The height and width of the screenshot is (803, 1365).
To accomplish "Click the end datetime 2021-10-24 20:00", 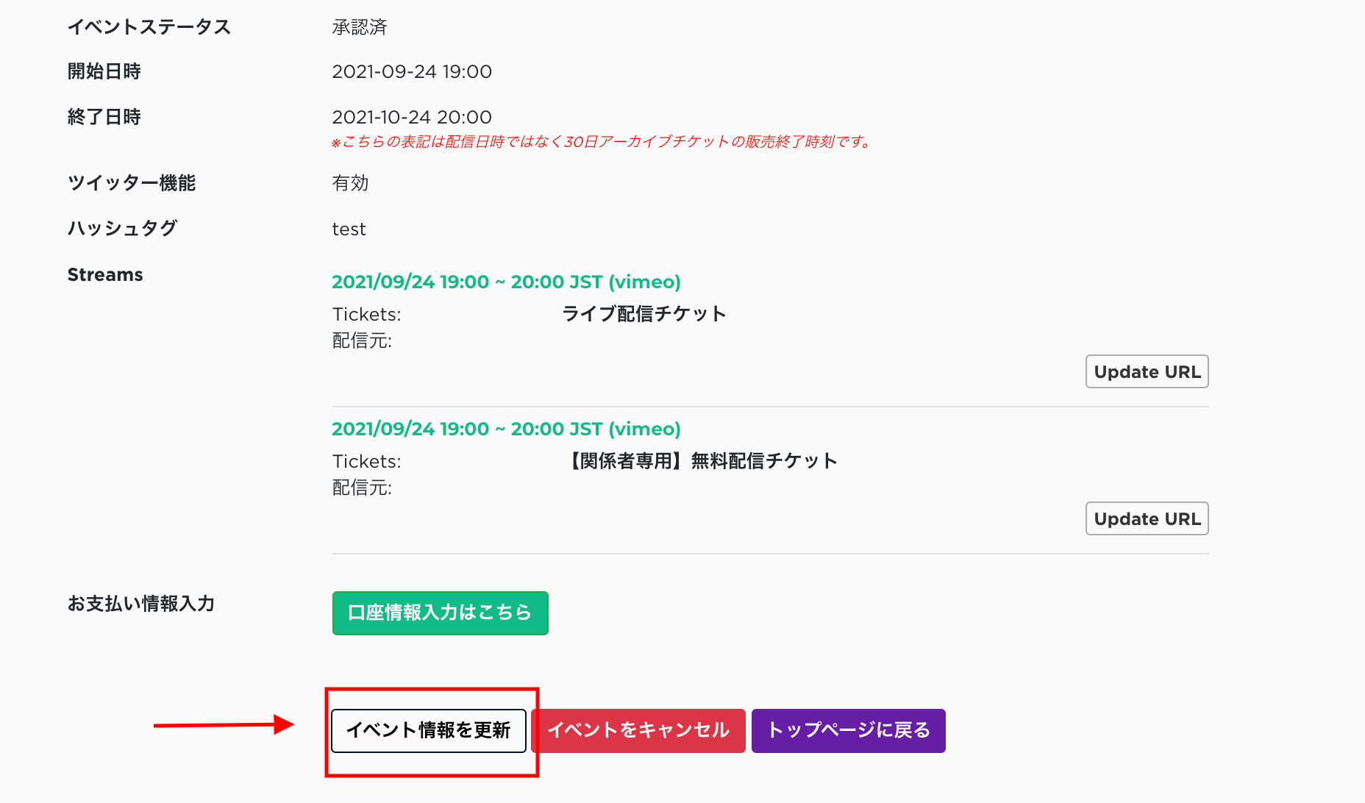I will [411, 117].
